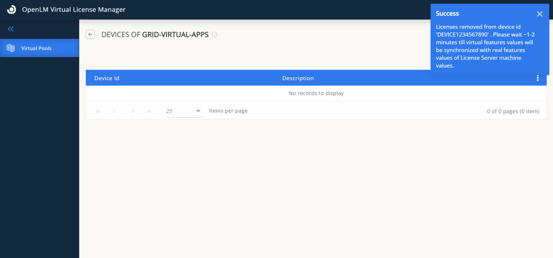Go to first page of devices
The image size is (553, 258).
click(98, 111)
